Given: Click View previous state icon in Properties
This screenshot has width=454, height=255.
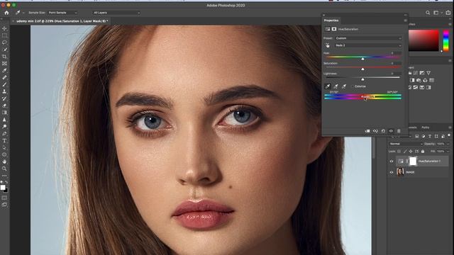Looking at the screenshot, I should [x=375, y=131].
